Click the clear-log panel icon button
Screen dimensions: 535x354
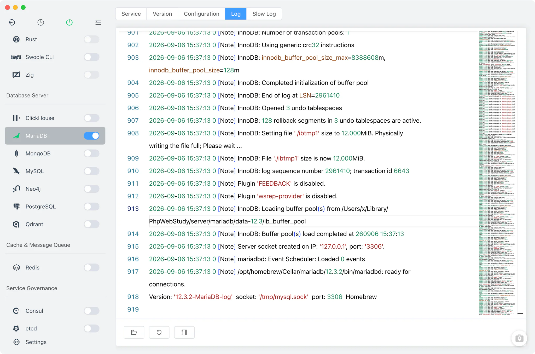point(184,332)
